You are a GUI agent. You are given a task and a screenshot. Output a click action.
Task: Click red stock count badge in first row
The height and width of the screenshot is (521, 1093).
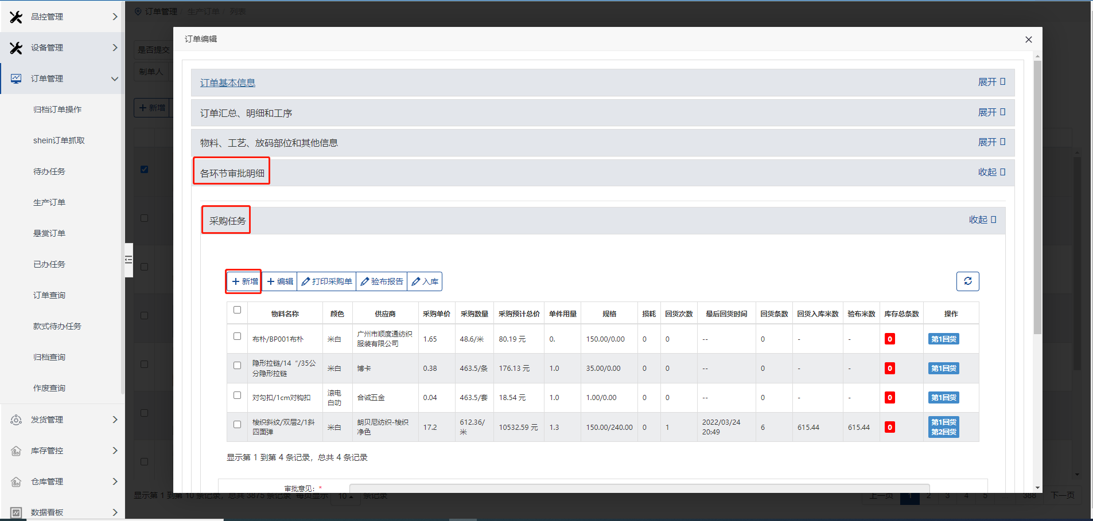pyautogui.click(x=889, y=339)
